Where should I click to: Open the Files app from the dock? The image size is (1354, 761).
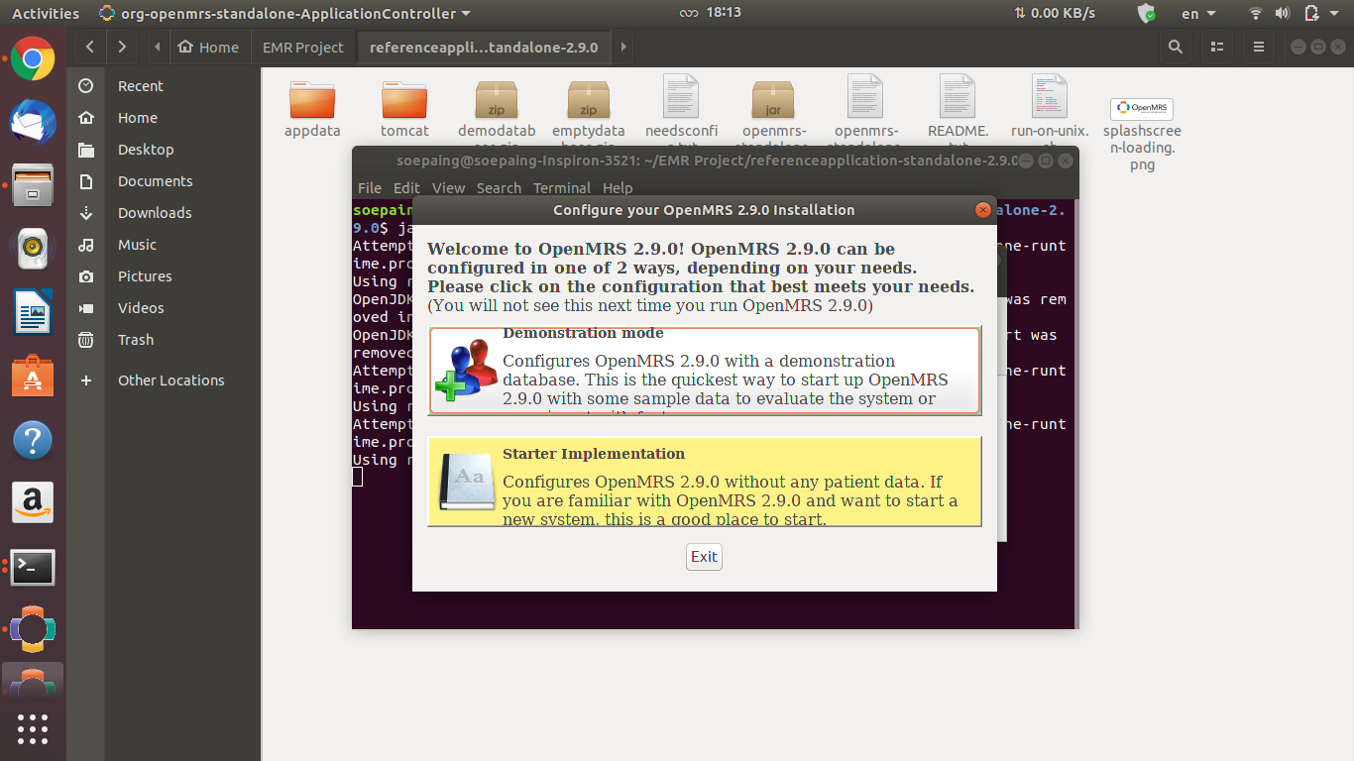coord(33,184)
